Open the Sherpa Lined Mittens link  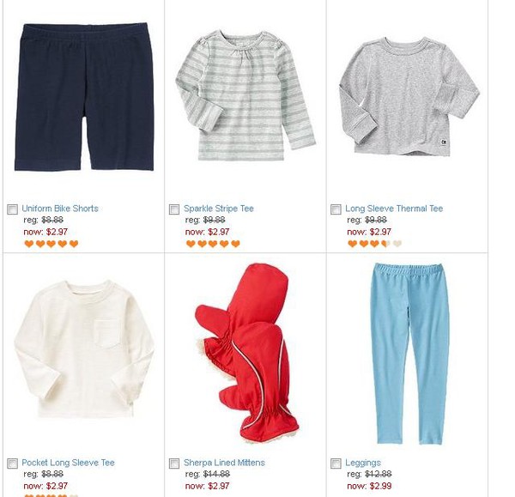[224, 463]
